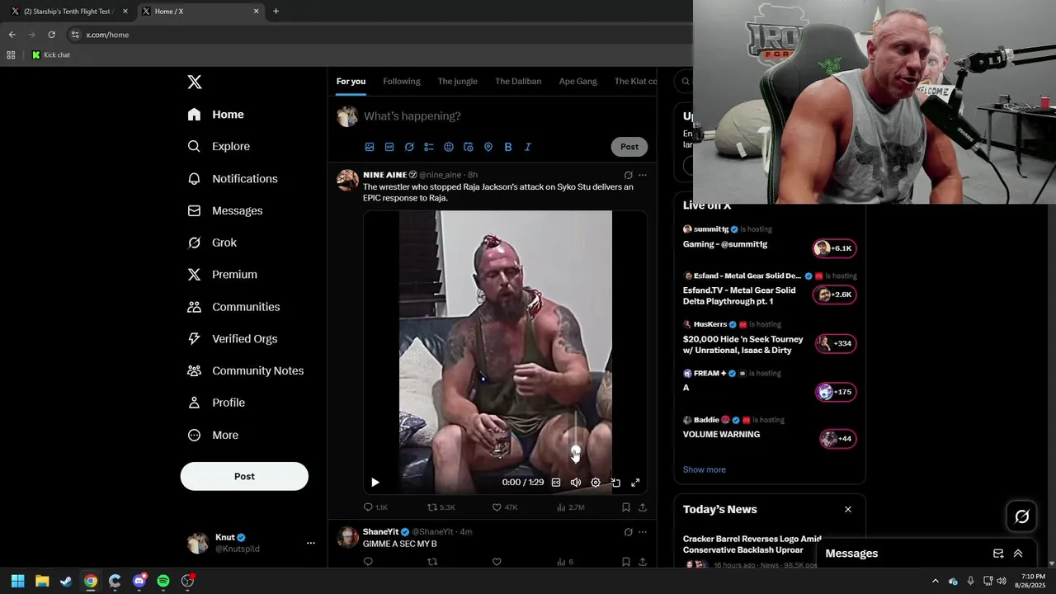This screenshot has width=1056, height=594.
Task: Expand the More menu in sidebar
Action: pos(214,435)
